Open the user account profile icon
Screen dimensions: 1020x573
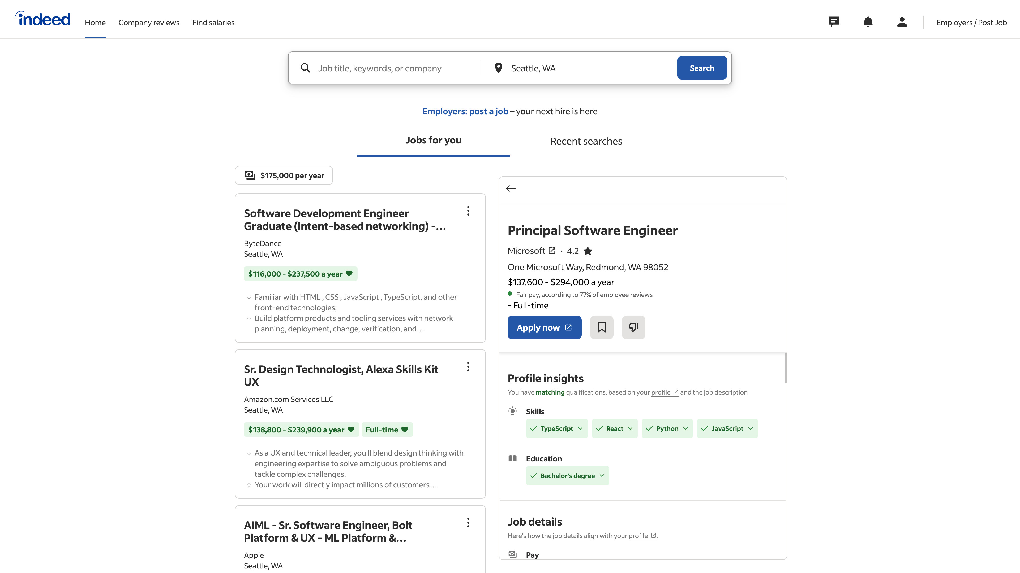click(x=902, y=22)
